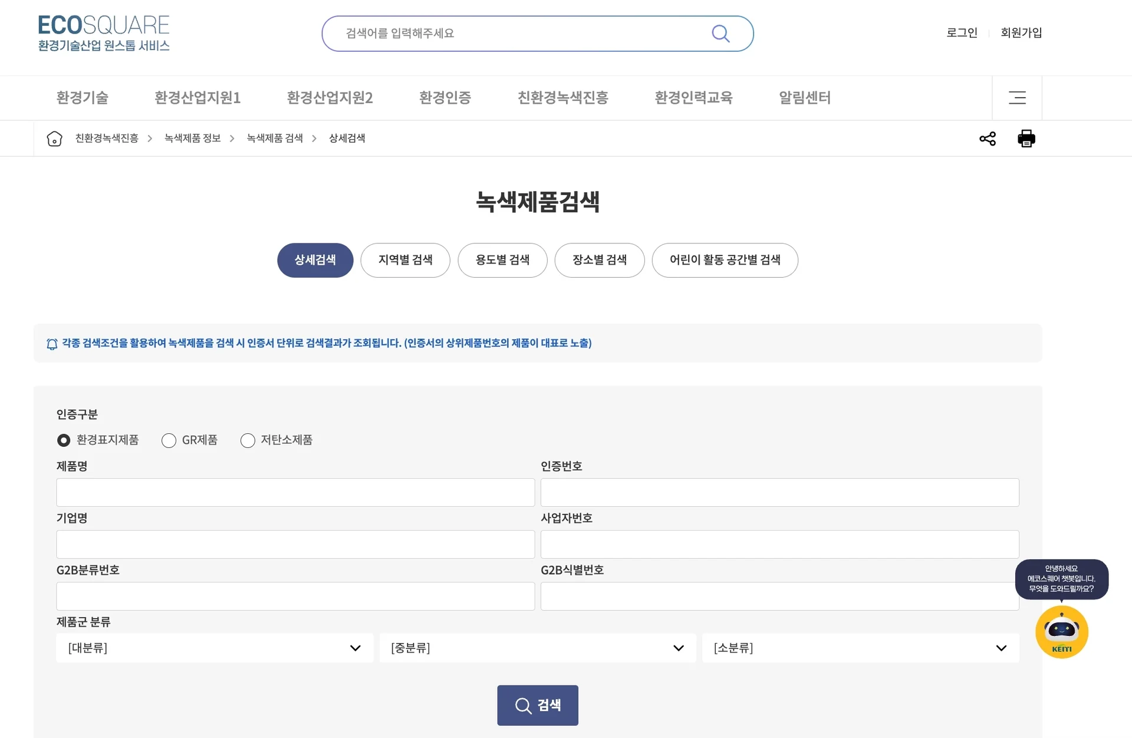
Task: Expand the [소분류] dropdown
Action: coord(860,648)
